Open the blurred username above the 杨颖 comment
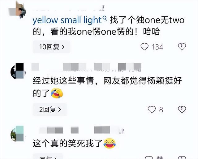The width and height of the screenshot is (198, 159). point(86,67)
